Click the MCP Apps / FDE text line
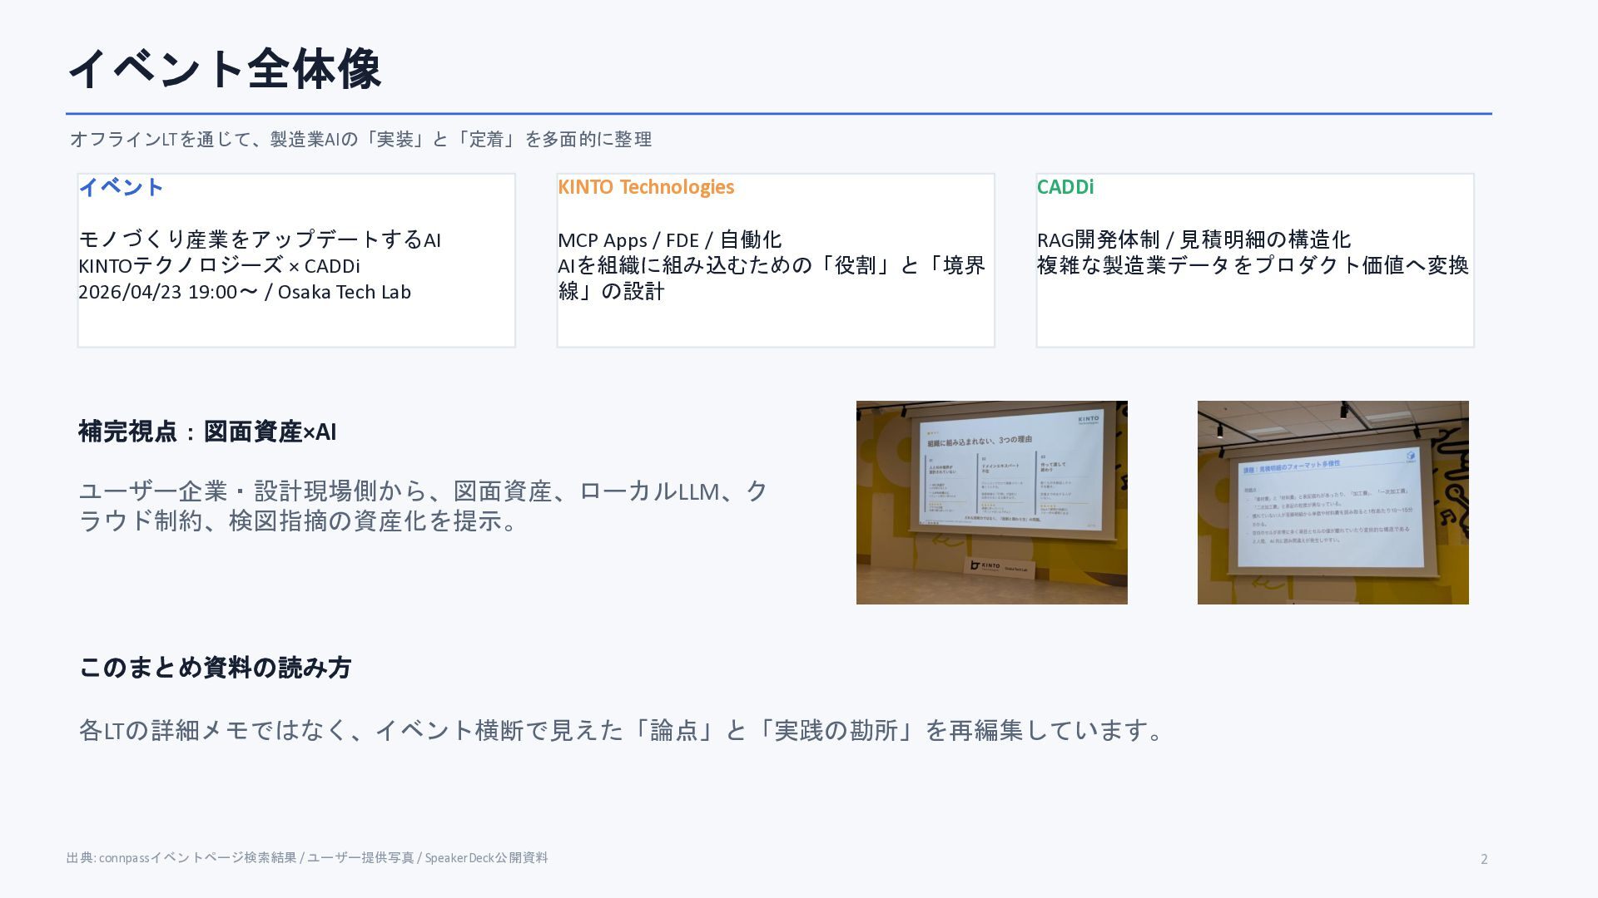1598x898 pixels. [x=669, y=240]
